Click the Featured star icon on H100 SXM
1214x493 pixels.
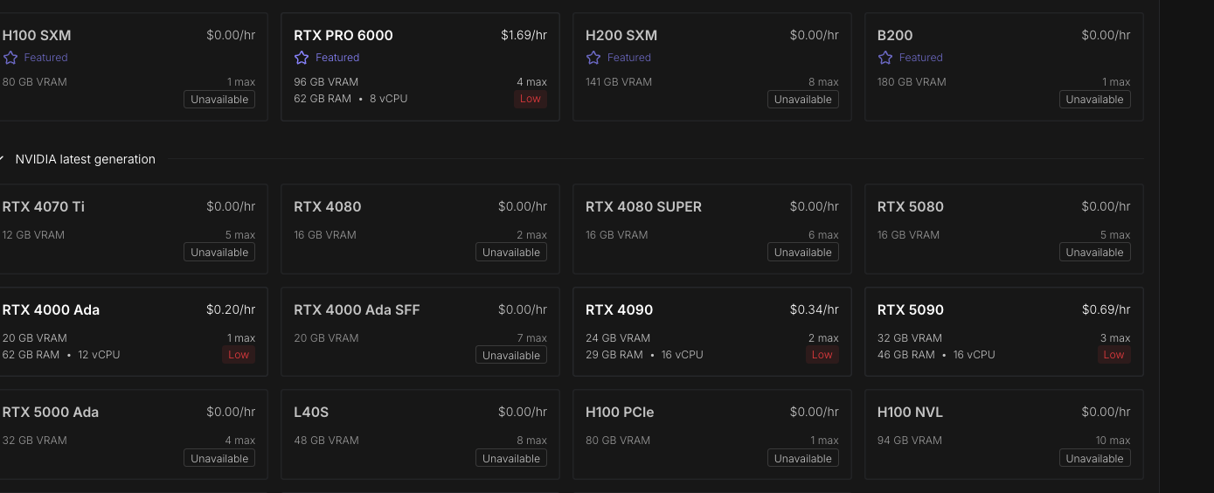click(x=10, y=58)
